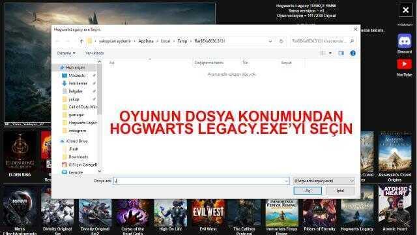417x235 pixels.
Task: Select the yakup folder in navigation pane
Action: click(x=74, y=99)
